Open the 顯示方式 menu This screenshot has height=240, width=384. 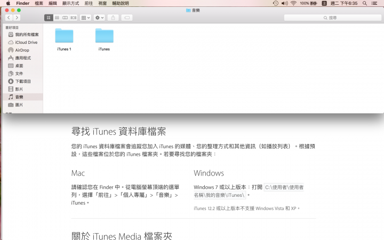[x=71, y=3]
